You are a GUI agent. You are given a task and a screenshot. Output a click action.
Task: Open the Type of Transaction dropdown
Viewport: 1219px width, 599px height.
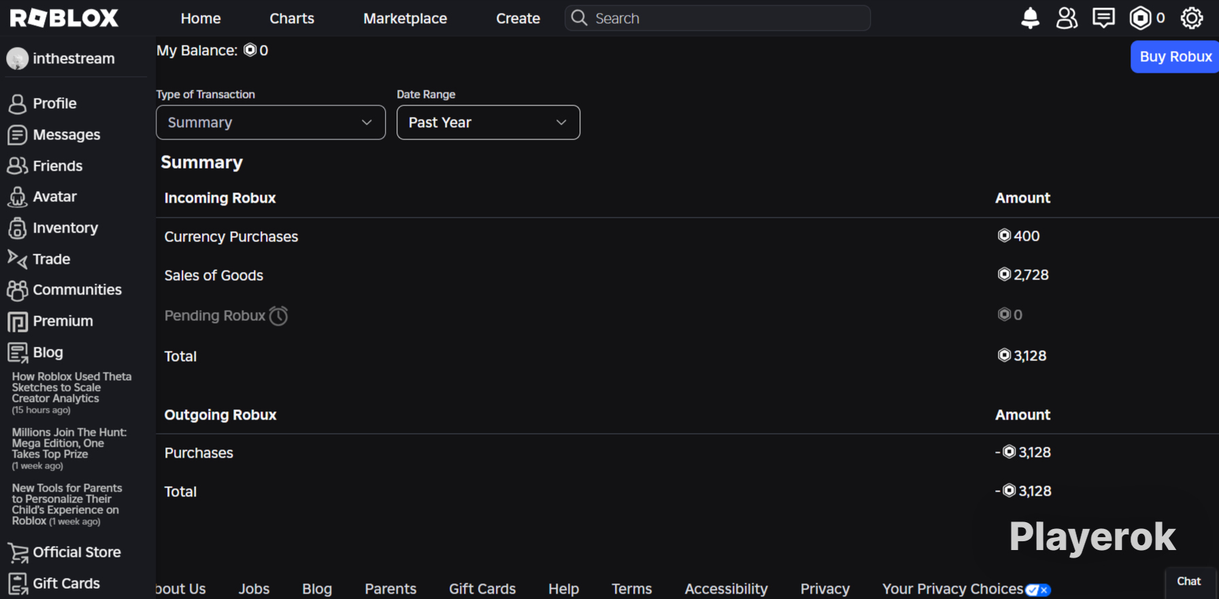click(x=271, y=122)
